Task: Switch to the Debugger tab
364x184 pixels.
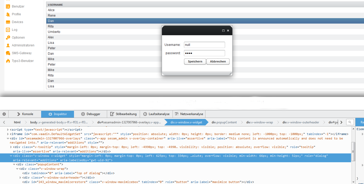Action: 91,114
